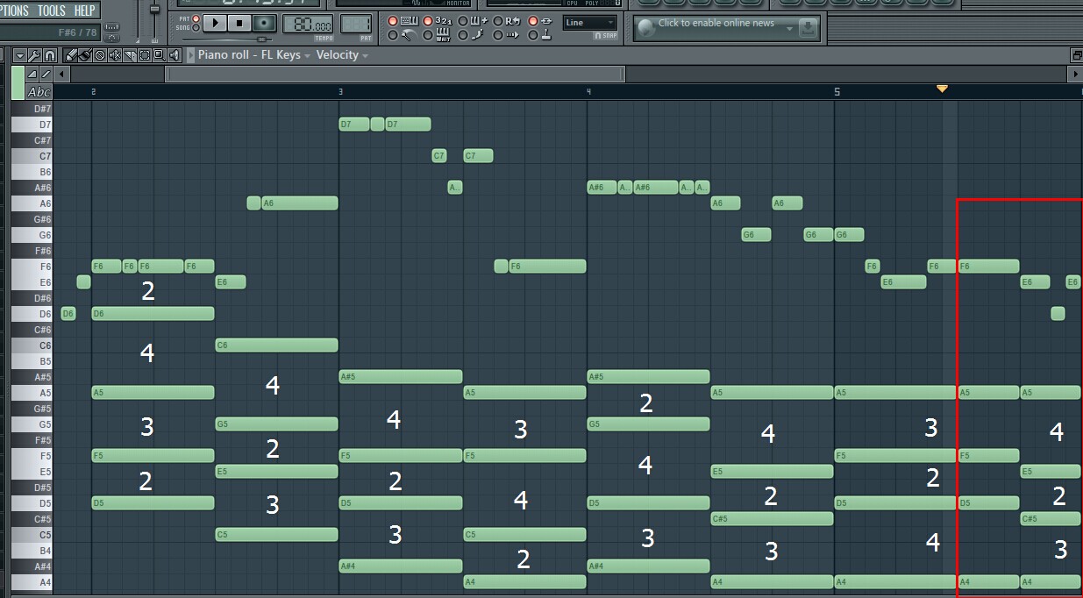Select the Mute tool
Image resolution: width=1083 pixels, height=598 pixels.
click(115, 55)
